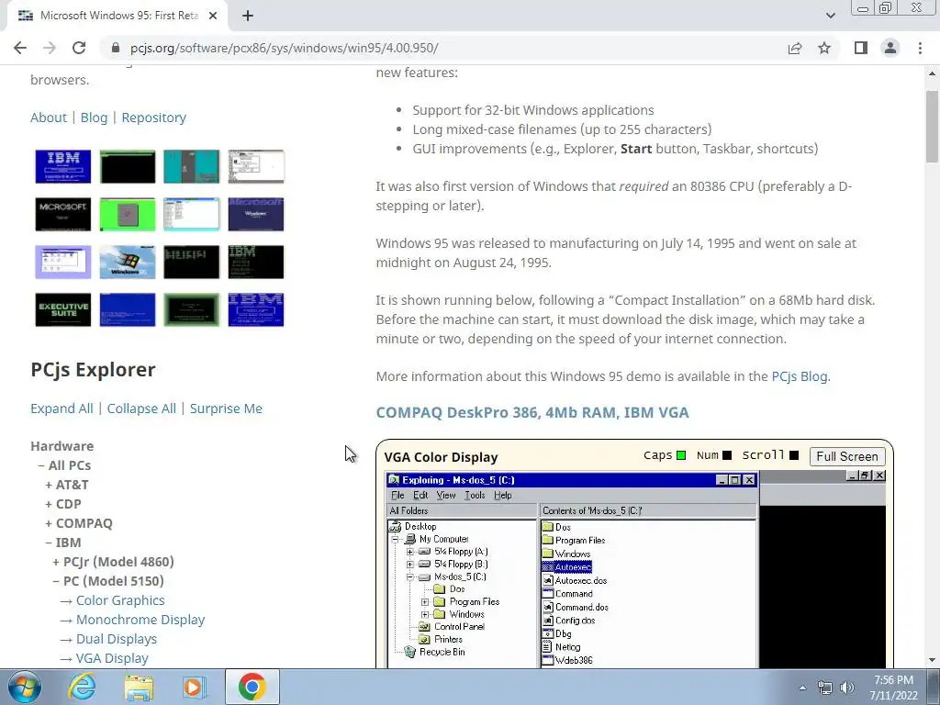This screenshot has height=705, width=940.
Task: Go back with the browser back arrow
Action: (20, 48)
